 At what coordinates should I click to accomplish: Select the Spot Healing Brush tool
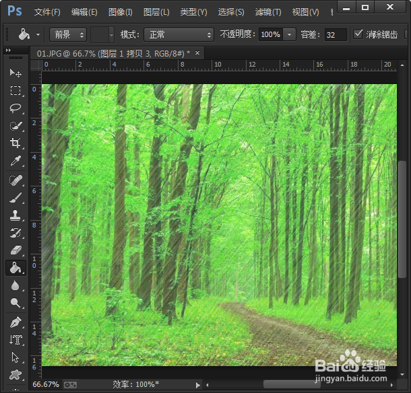click(15, 180)
